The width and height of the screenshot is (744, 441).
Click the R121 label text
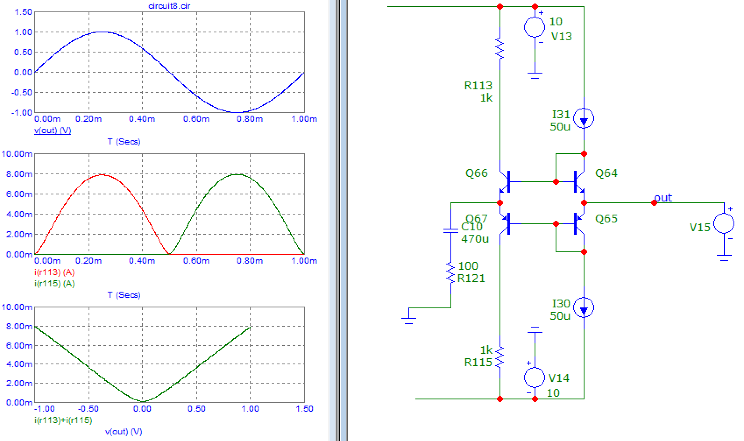coord(471,278)
